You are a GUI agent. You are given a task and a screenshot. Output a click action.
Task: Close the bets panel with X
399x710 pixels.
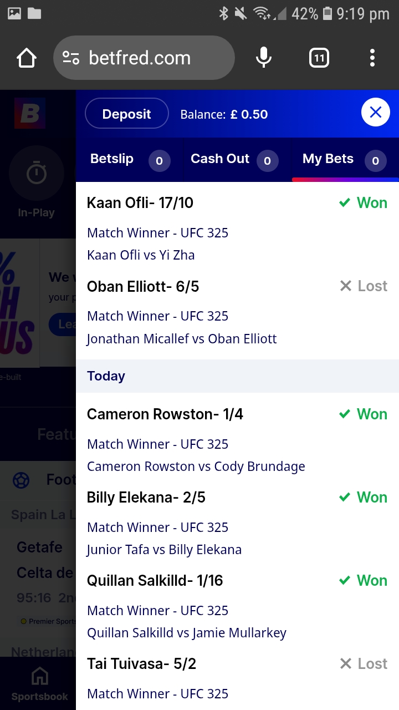[375, 113]
